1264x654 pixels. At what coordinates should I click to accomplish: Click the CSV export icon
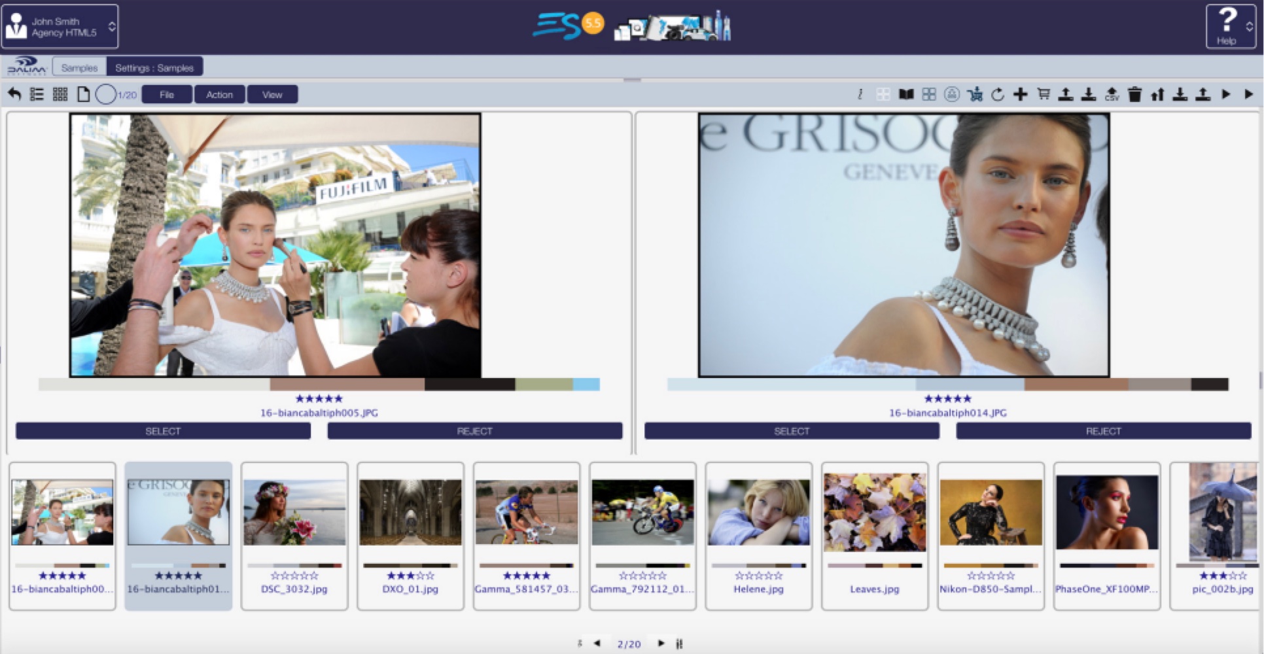coord(1112,94)
